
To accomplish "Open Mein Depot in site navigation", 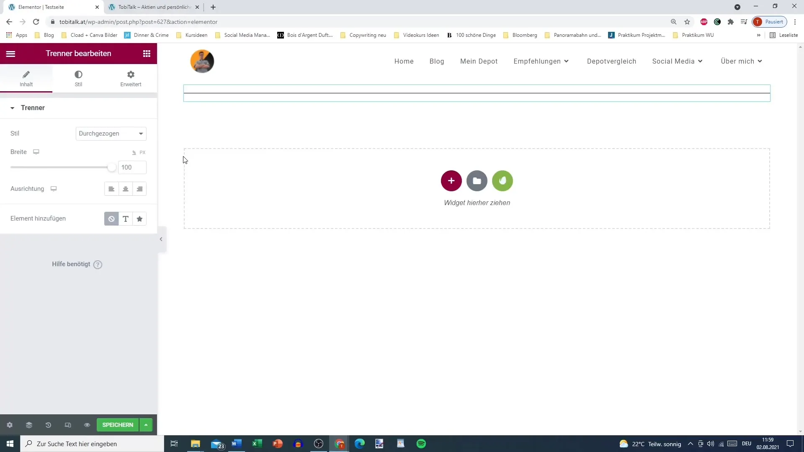I will (x=479, y=62).
